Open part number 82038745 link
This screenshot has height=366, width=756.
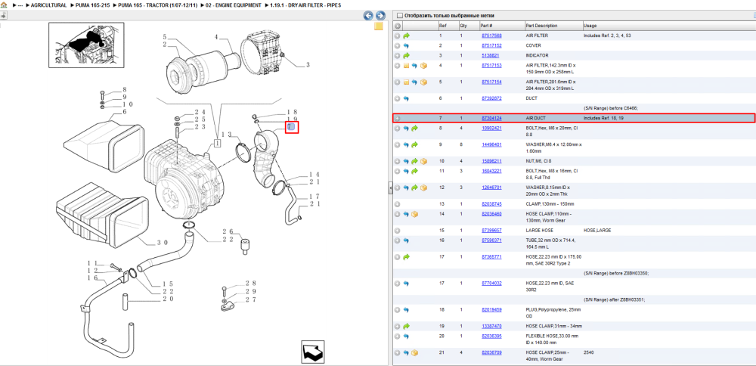[491, 204]
